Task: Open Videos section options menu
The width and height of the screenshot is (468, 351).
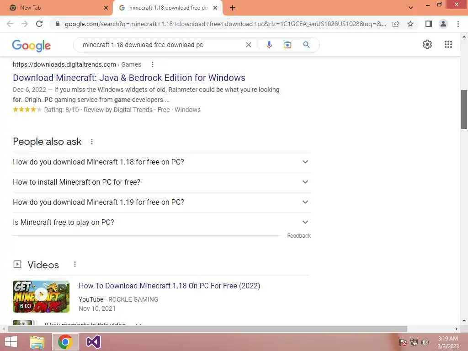Action: tap(75, 265)
